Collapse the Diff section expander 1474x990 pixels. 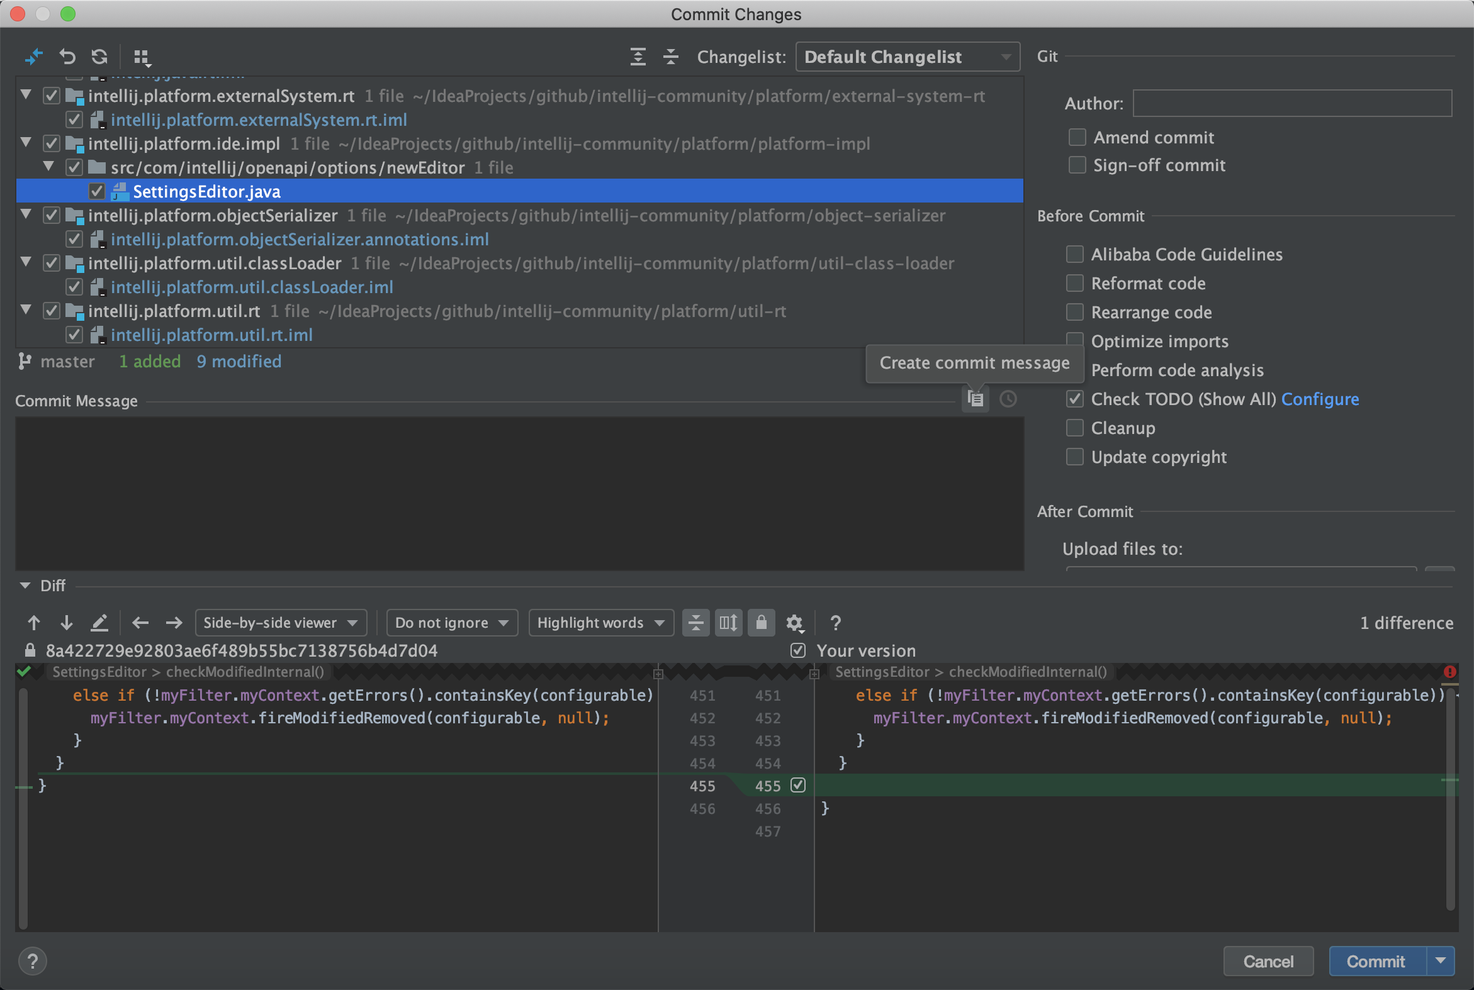pos(25,586)
